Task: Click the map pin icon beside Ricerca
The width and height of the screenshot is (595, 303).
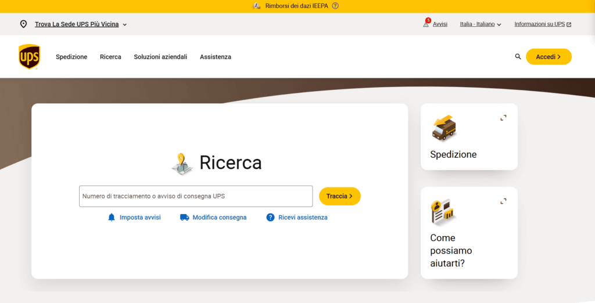Action: (x=182, y=164)
